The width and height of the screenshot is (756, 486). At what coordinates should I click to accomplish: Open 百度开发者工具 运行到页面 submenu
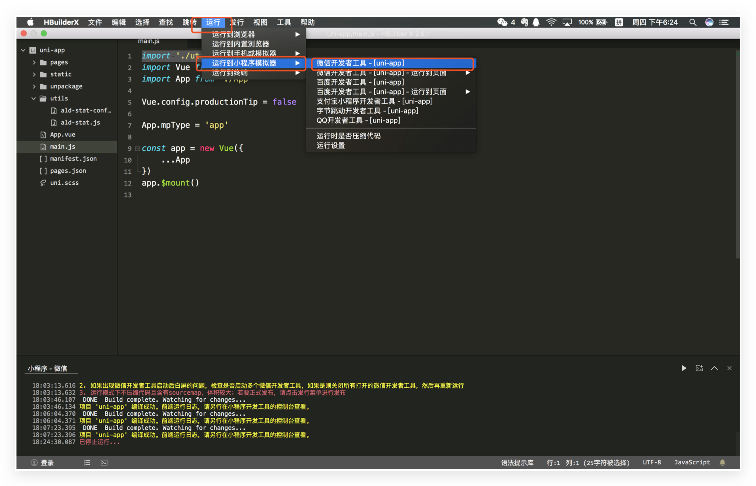[x=391, y=92]
